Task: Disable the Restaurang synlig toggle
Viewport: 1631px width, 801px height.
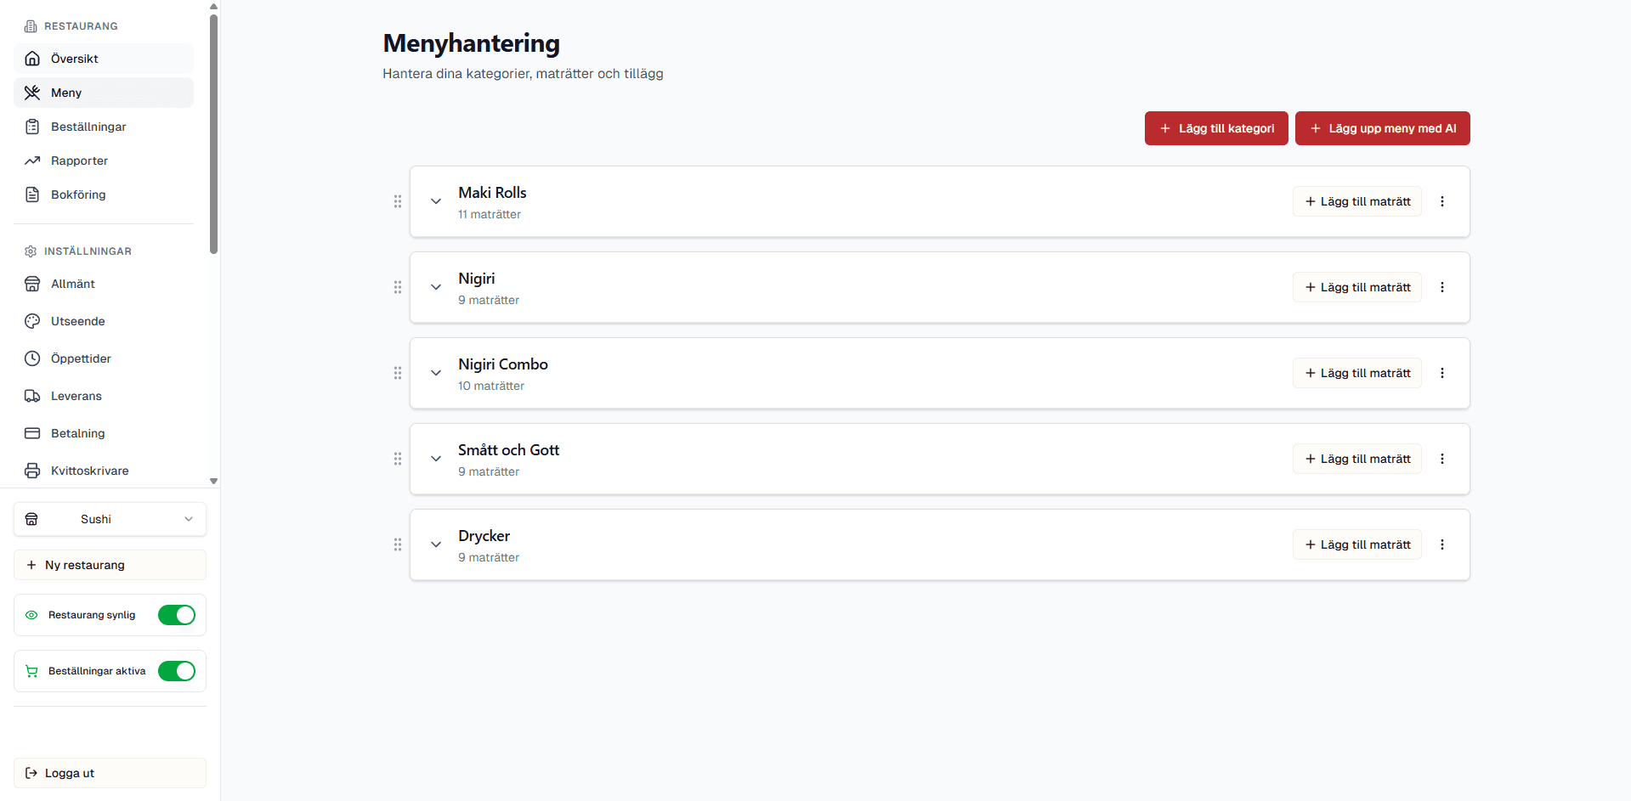Action: [176, 615]
